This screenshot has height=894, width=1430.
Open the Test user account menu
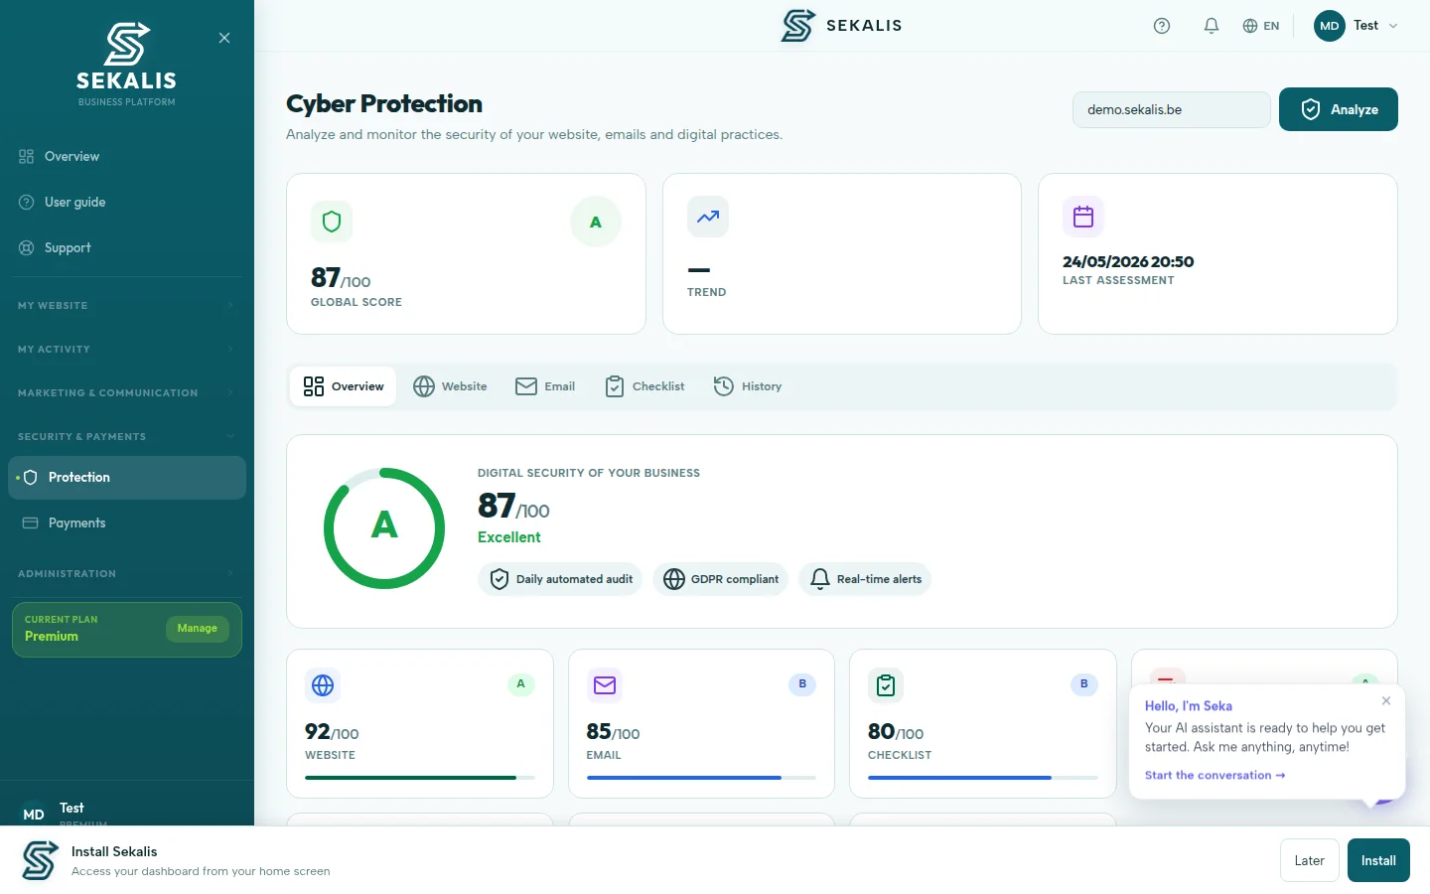point(1357,26)
